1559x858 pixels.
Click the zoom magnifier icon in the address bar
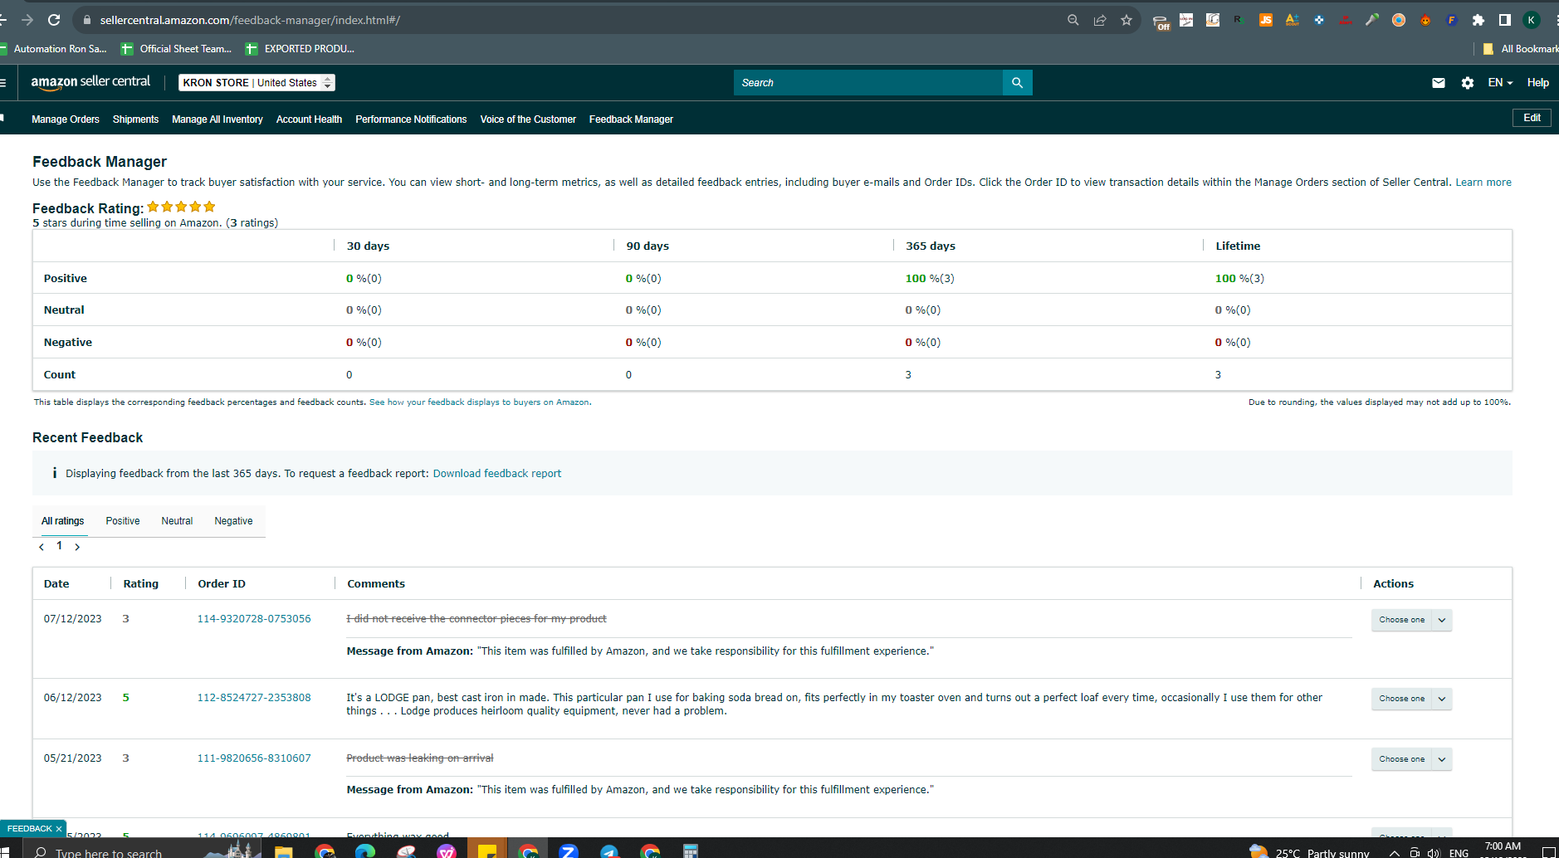click(x=1073, y=20)
